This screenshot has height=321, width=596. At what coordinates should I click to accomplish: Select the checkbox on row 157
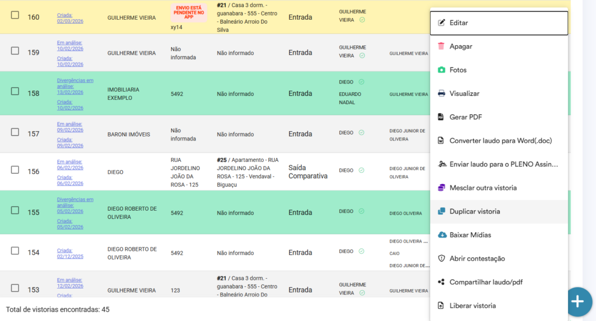[15, 132]
